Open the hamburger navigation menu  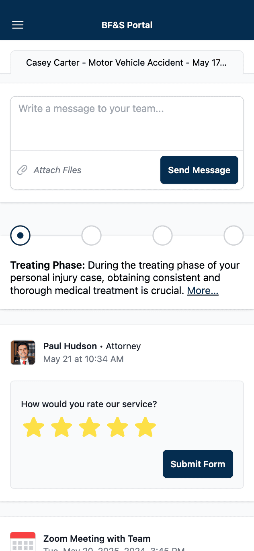pyautogui.click(x=18, y=25)
